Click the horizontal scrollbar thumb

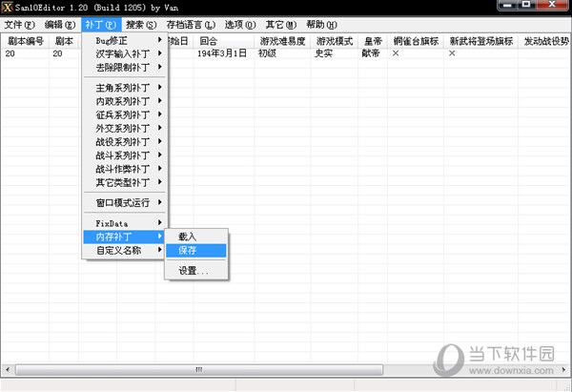pos(199,370)
